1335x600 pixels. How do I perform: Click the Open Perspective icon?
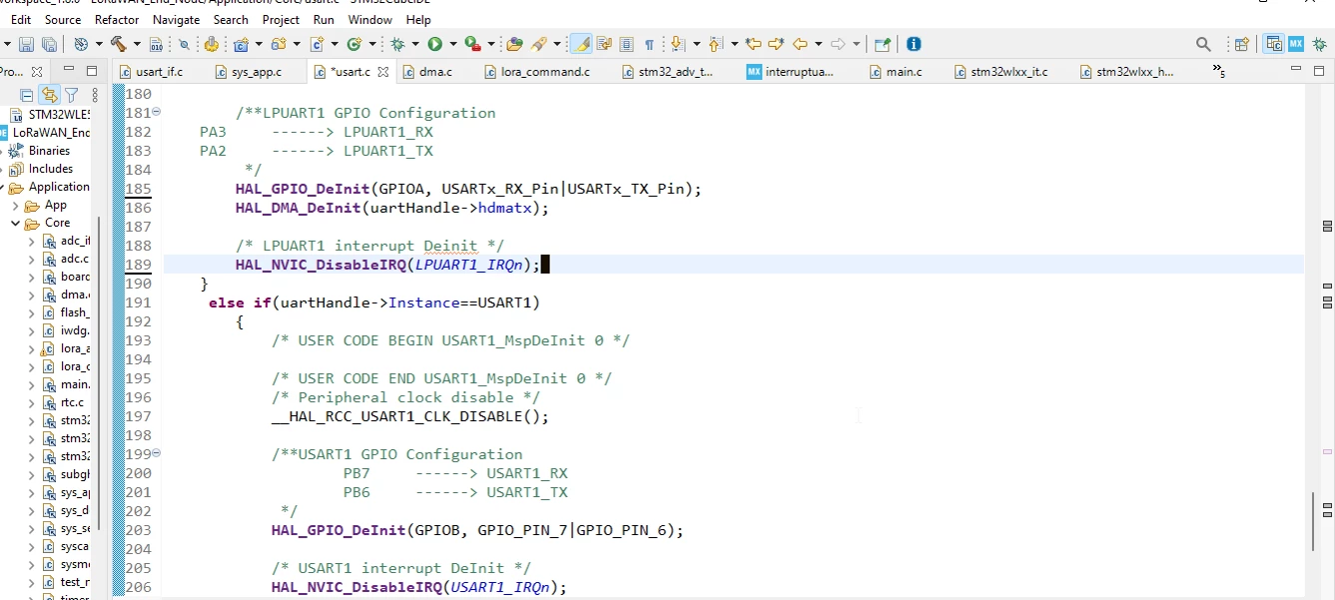(x=1241, y=44)
